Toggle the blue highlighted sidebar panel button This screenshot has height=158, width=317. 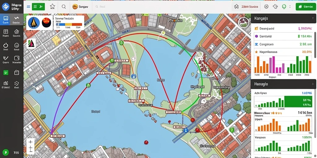(6, 19)
